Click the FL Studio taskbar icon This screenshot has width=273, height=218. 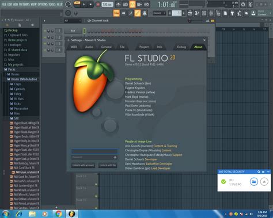[72, 214]
